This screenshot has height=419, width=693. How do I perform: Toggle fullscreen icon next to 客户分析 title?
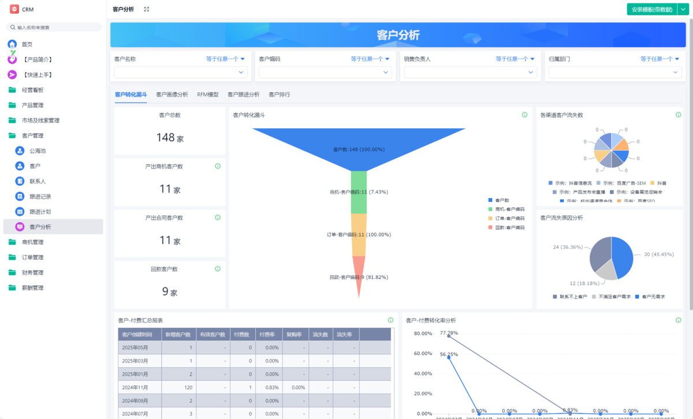coord(146,9)
